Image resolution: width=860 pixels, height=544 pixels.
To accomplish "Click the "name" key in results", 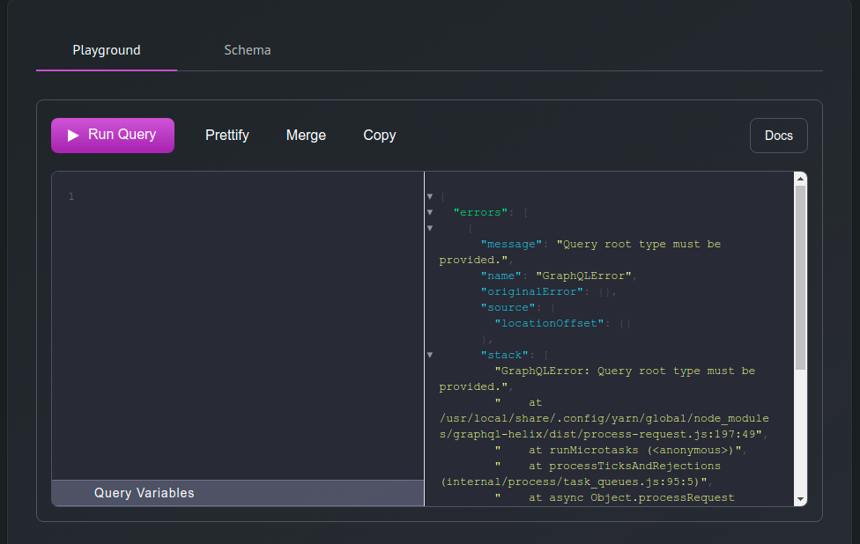I will (500, 276).
